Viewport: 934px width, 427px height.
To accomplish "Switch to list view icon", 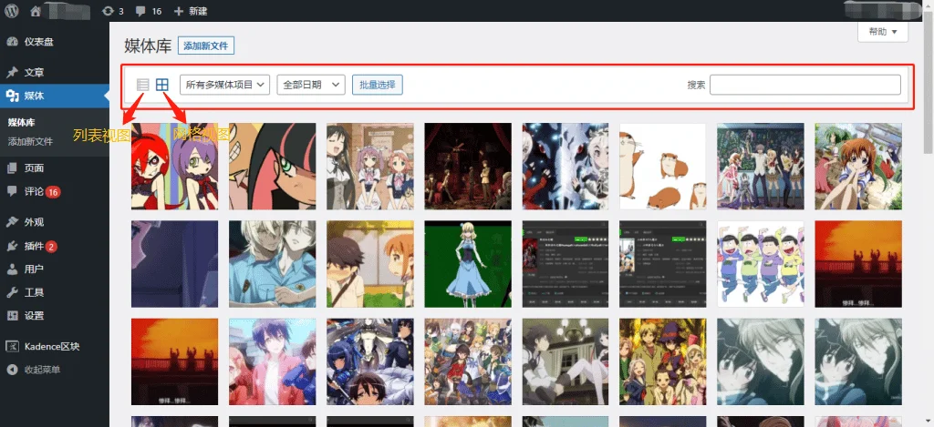I will coord(142,85).
